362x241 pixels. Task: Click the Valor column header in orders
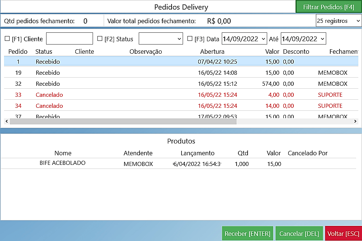(272, 52)
